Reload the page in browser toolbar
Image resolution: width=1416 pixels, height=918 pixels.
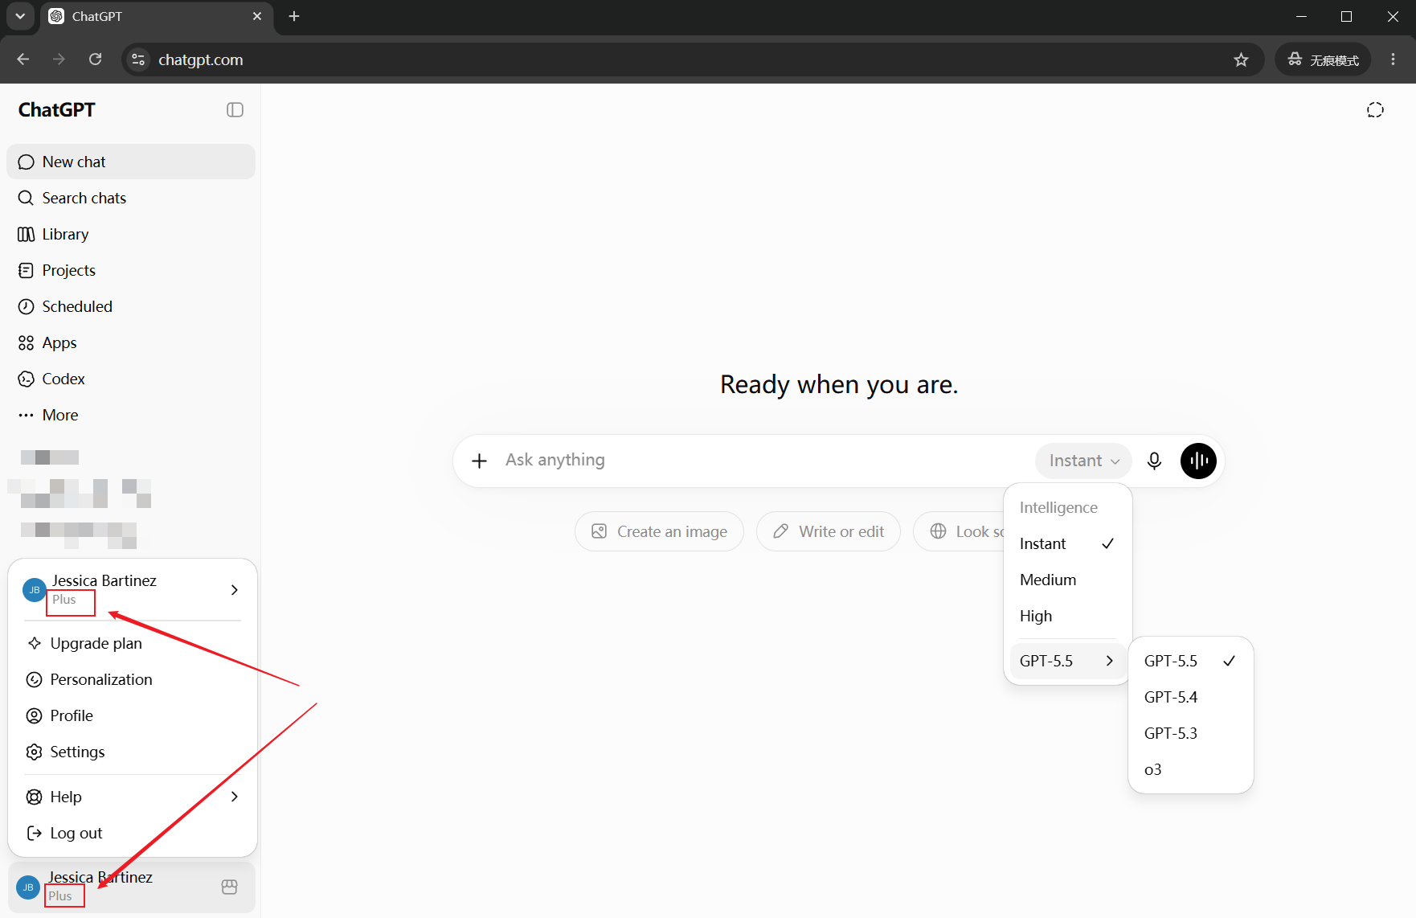click(x=95, y=59)
